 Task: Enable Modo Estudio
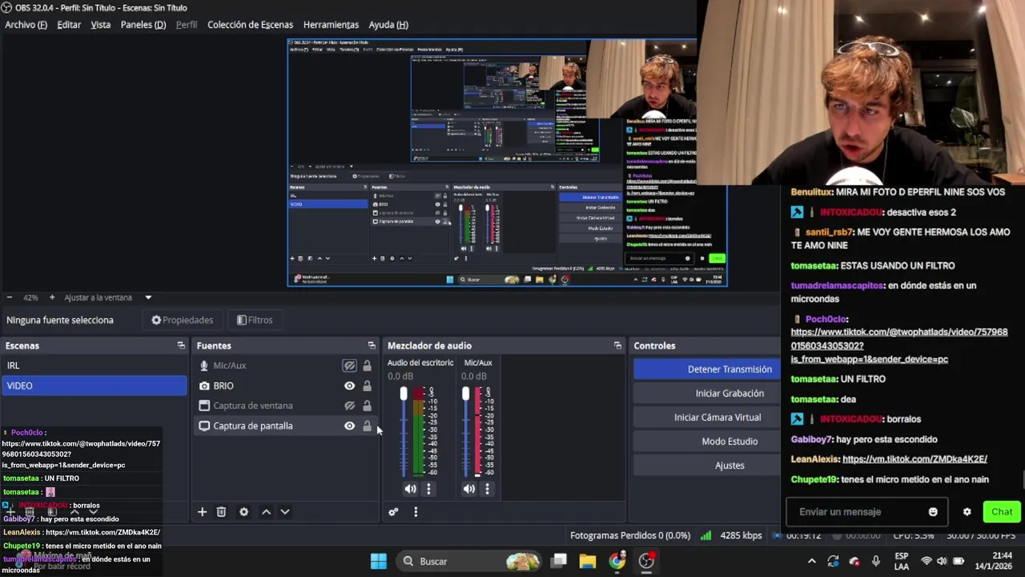[706, 442]
